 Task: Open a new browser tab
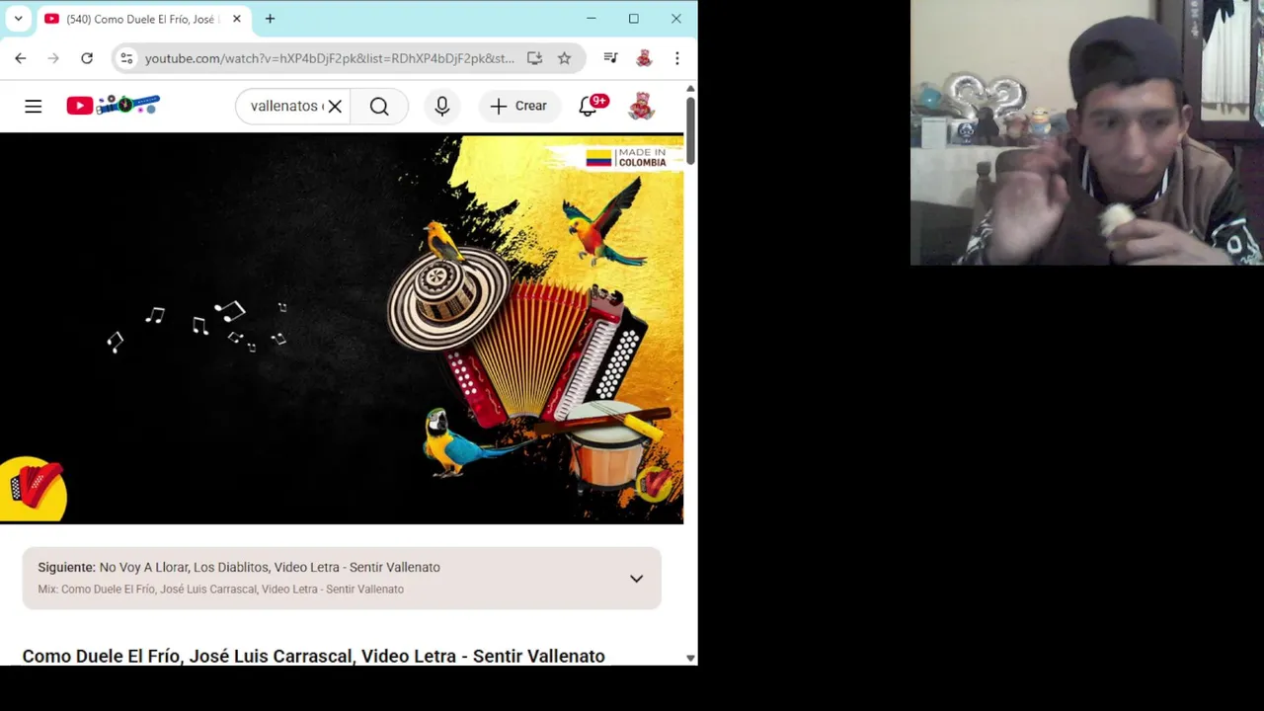point(270,19)
